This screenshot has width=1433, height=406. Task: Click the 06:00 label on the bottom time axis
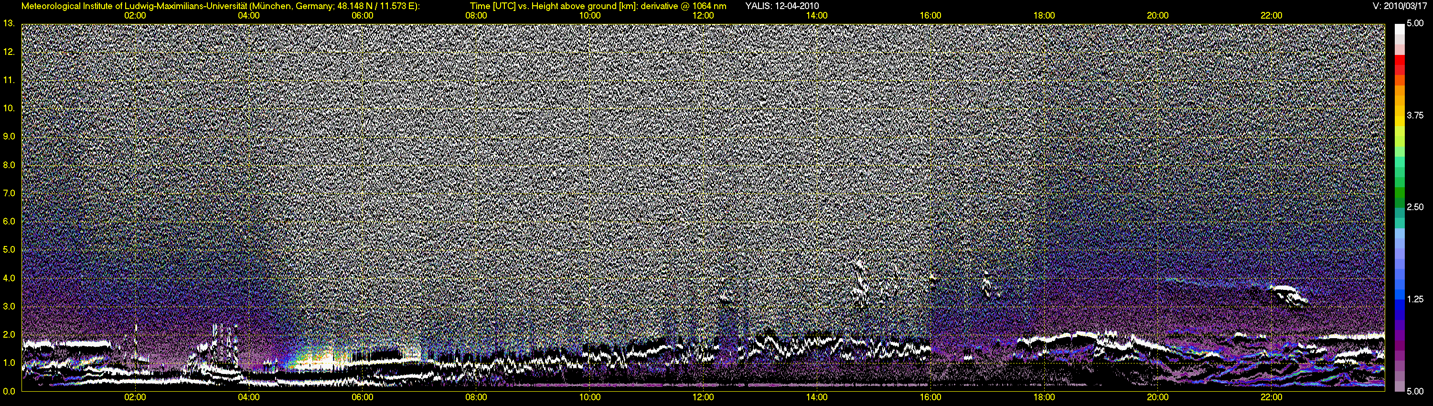(362, 397)
